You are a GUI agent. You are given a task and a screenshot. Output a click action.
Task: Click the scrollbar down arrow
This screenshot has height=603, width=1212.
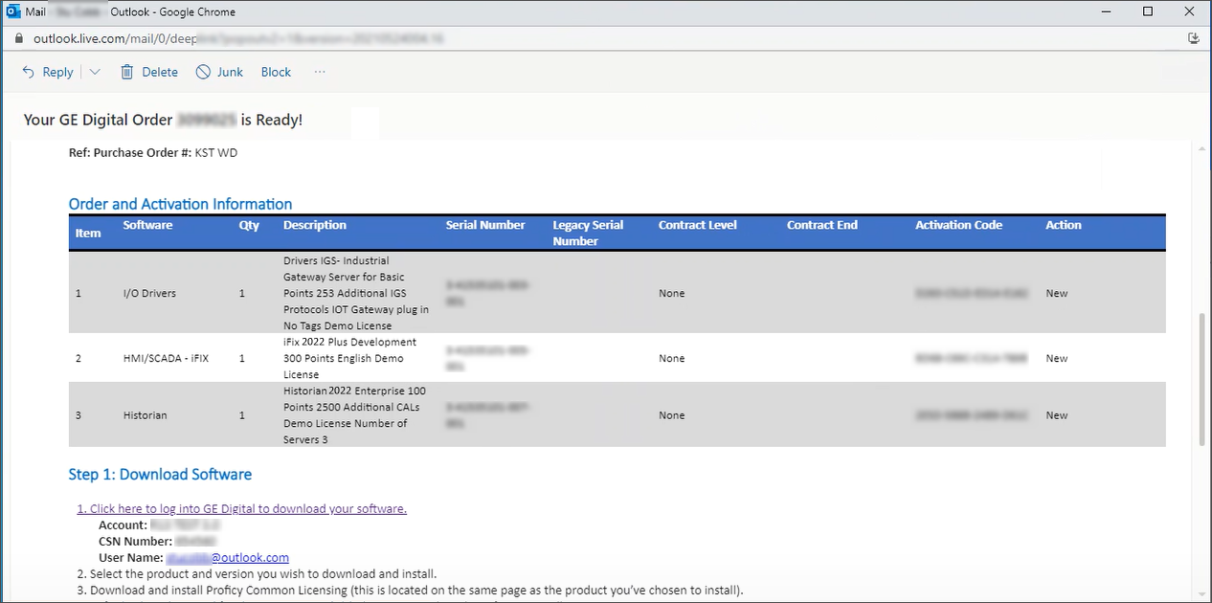pos(1202,593)
